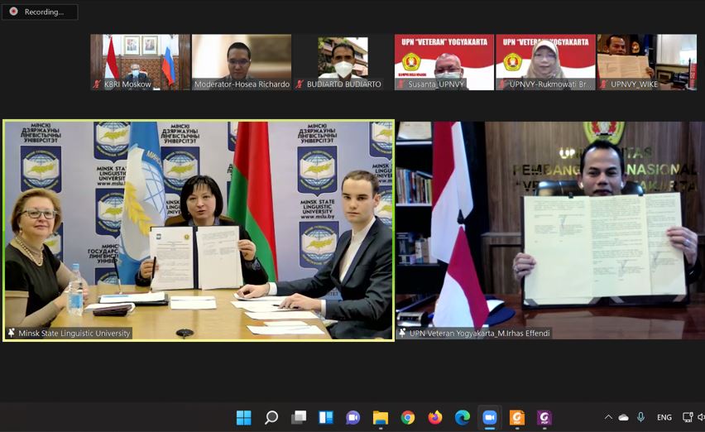This screenshot has width=705, height=432.
Task: Select Moderator-Hosea Richardo video thumbnail
Action: pos(241,61)
